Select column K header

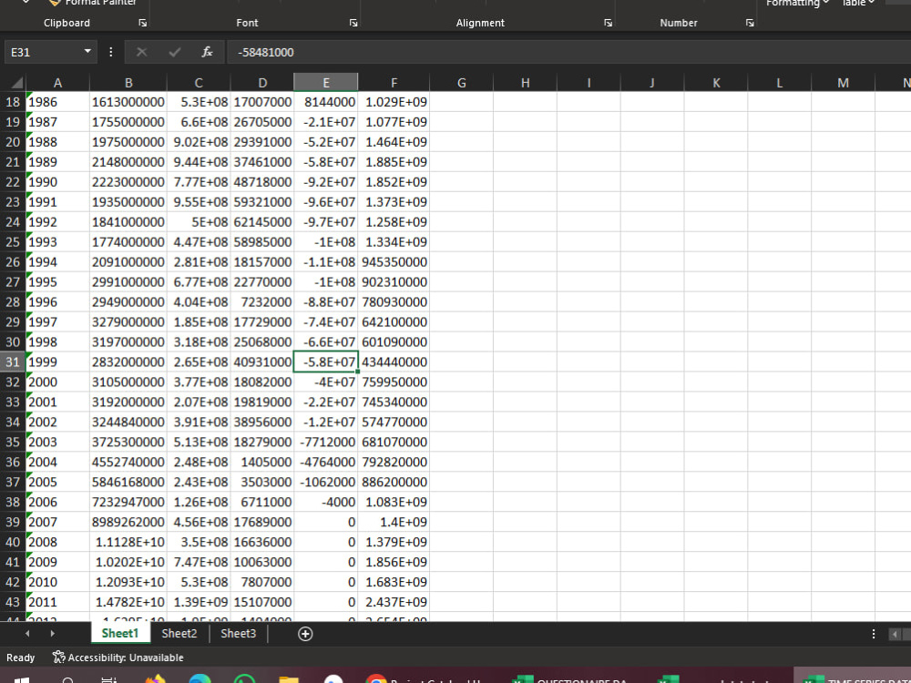716,83
